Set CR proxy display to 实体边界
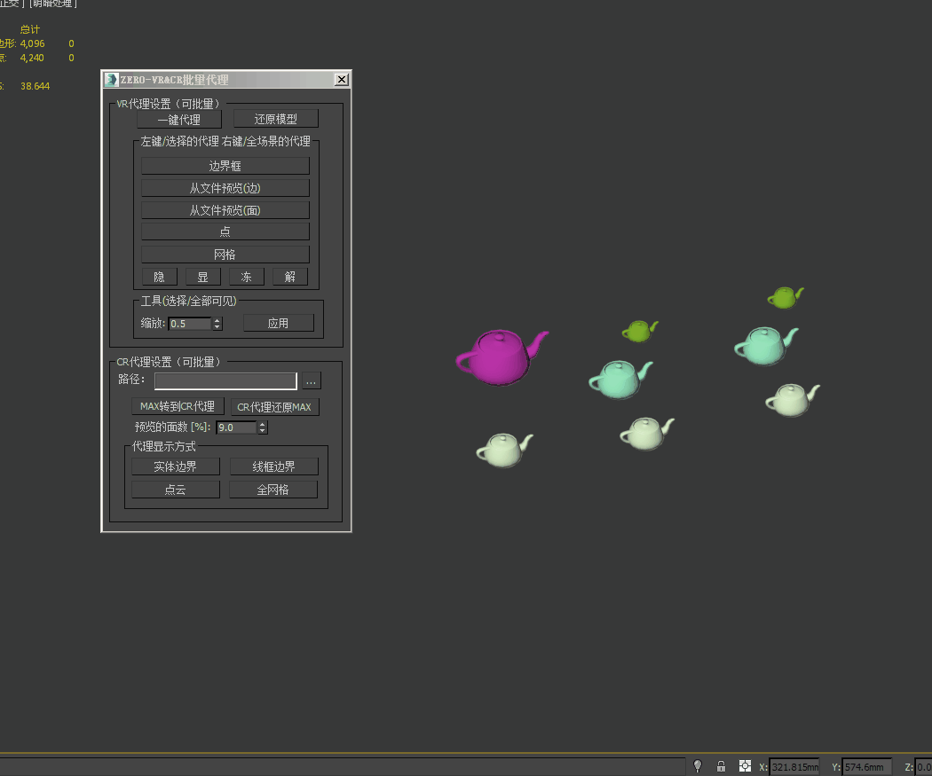Screen dimensions: 932x776 [x=176, y=466]
